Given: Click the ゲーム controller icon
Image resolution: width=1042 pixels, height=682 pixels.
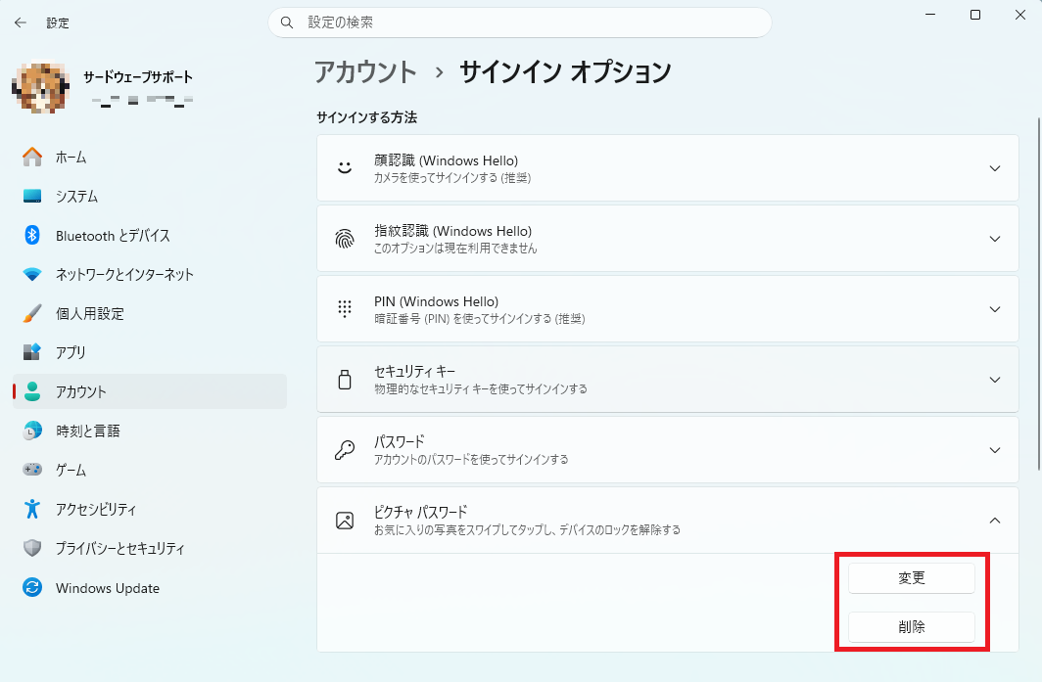Looking at the screenshot, I should (32, 470).
